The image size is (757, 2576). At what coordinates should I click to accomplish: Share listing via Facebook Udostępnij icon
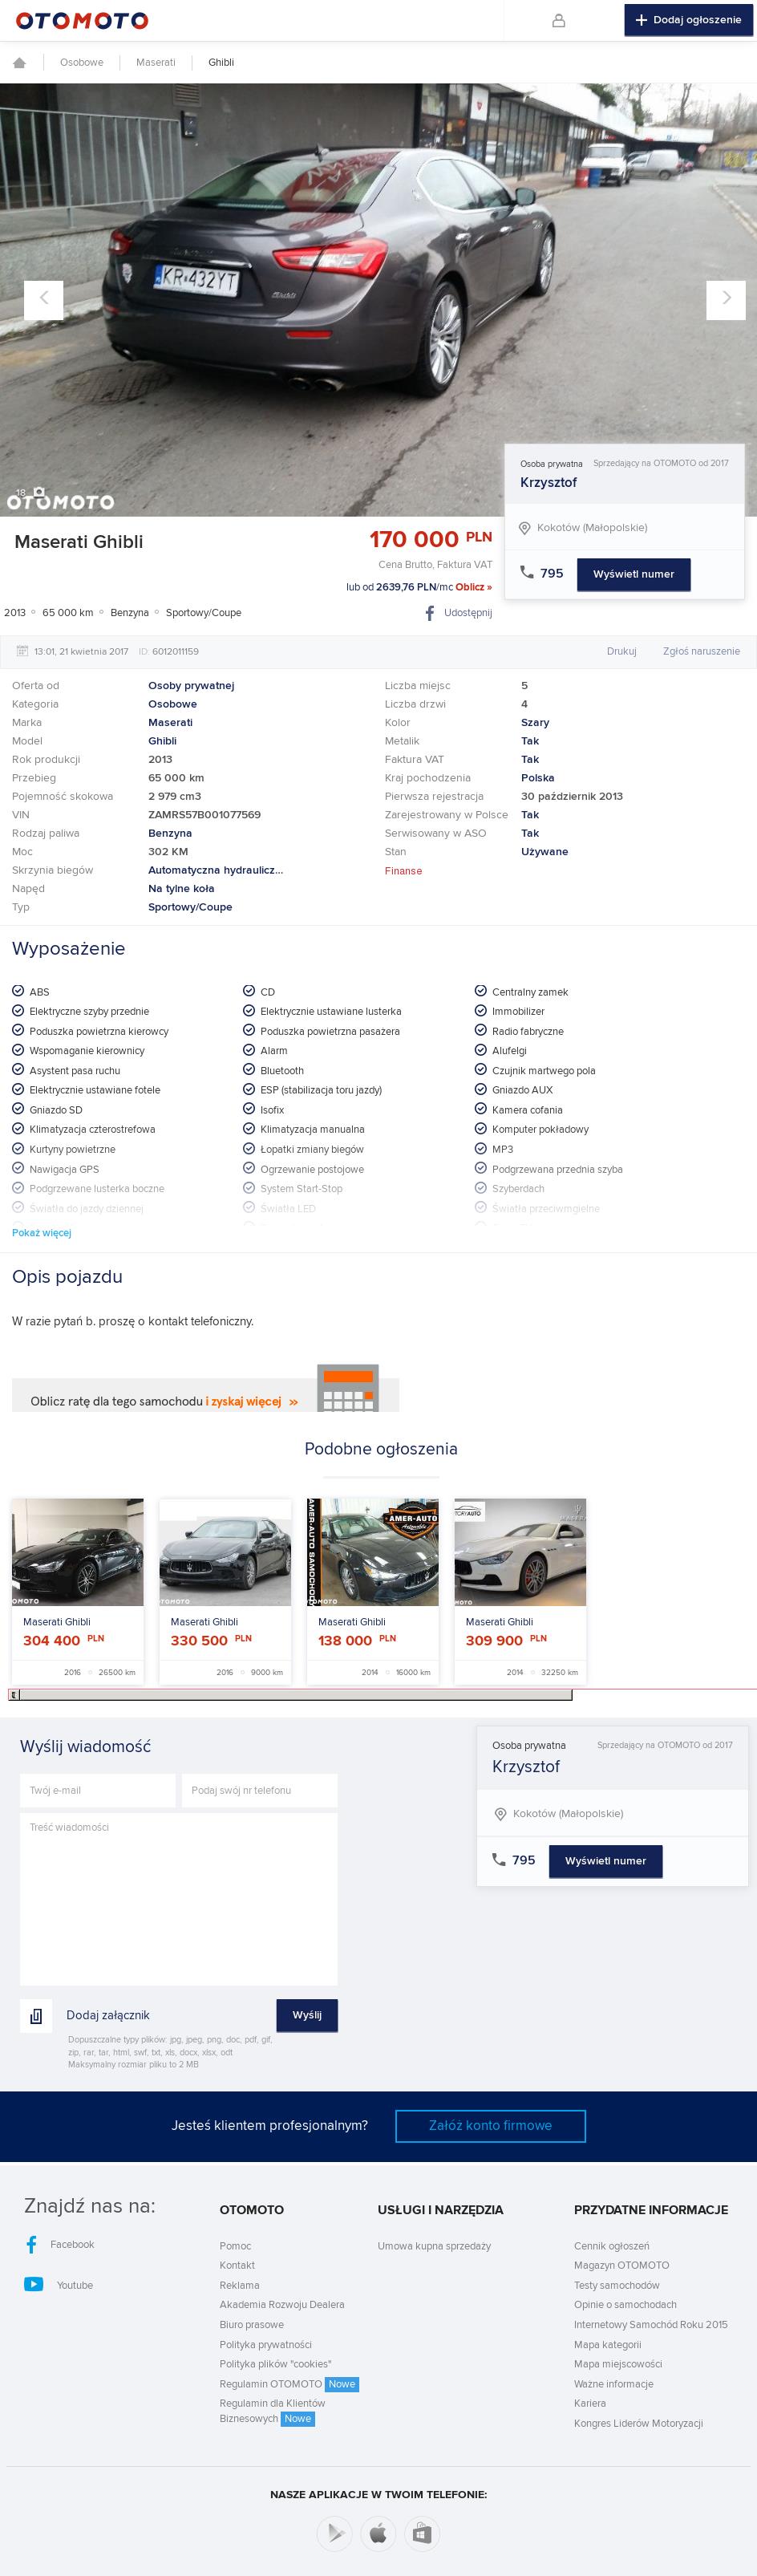pos(430,613)
